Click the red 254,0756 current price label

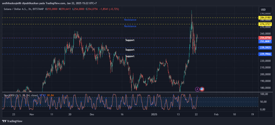(x=265, y=38)
